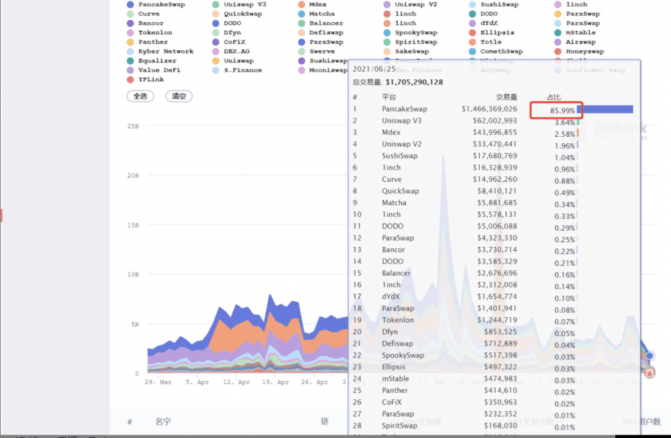Toggle Uniswap V3 in the chart legend
The image size is (671, 438).
pyautogui.click(x=240, y=4)
